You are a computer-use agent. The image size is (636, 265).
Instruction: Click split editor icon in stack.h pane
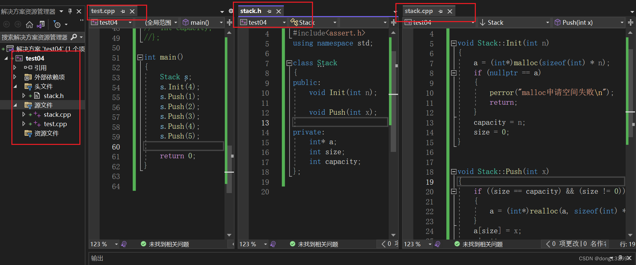coord(394,22)
